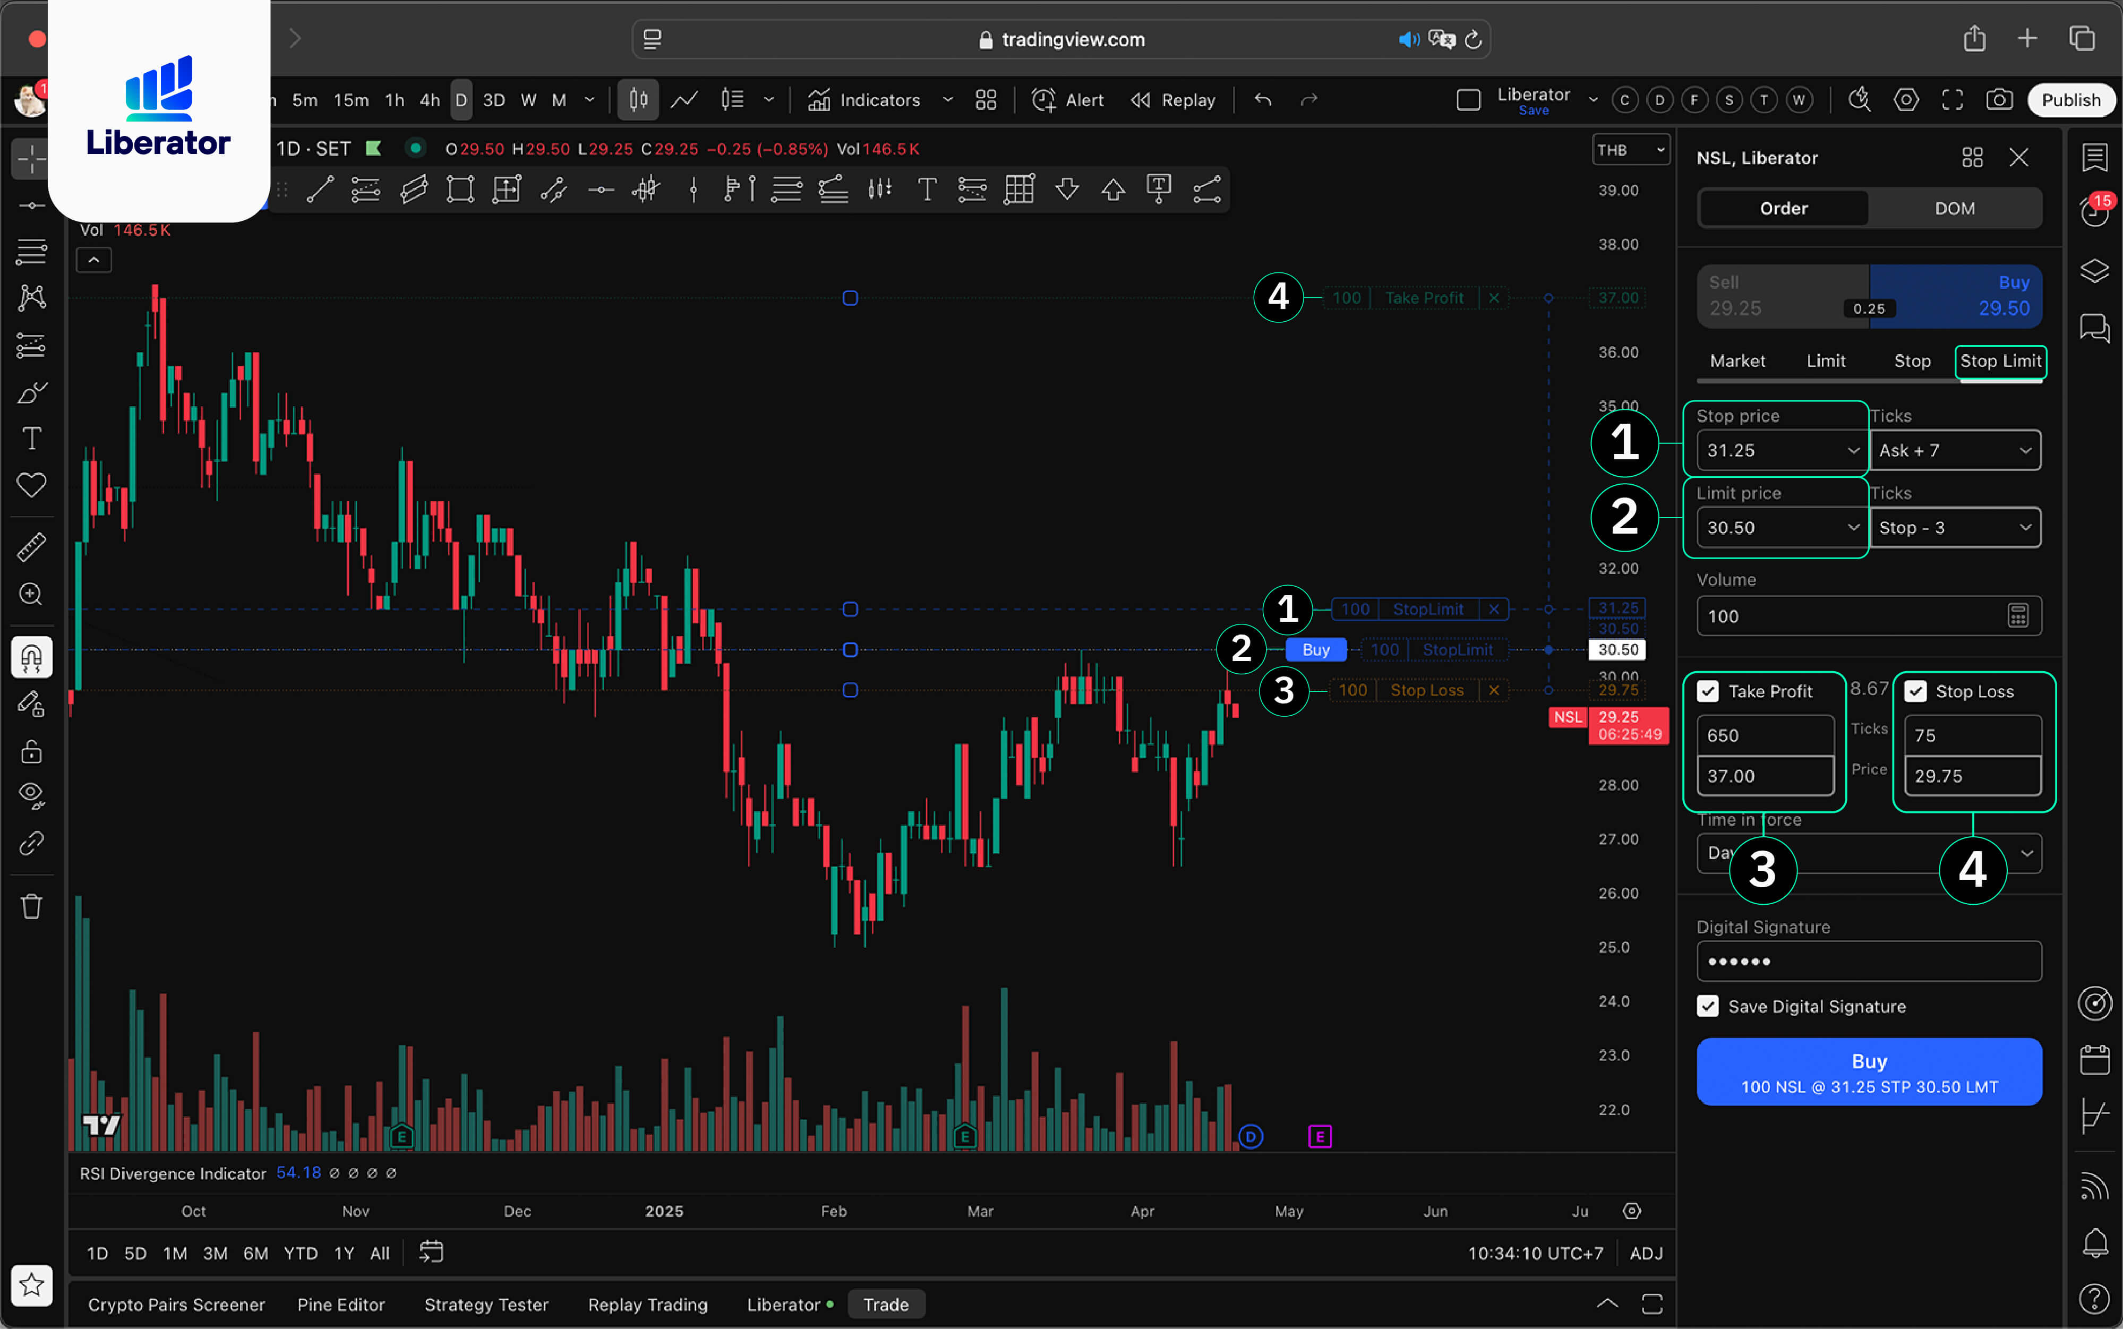The image size is (2123, 1329).
Task: Open a new browser tab with plus
Action: click(x=2026, y=39)
